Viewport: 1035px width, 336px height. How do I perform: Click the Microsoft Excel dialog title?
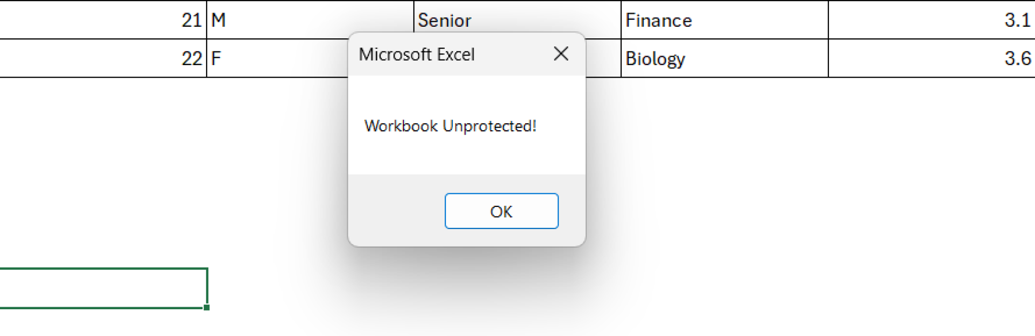[416, 54]
